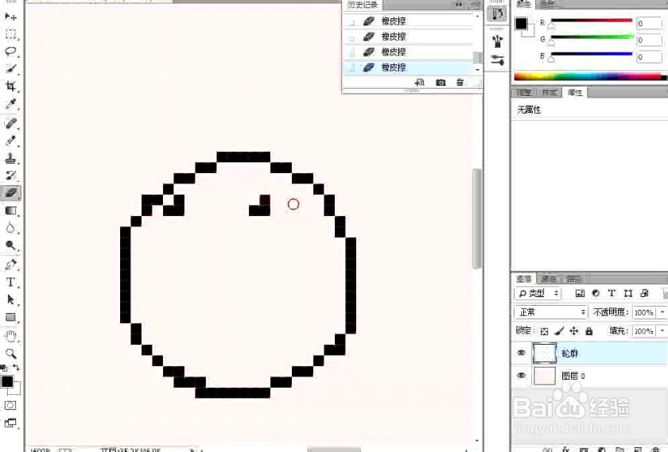668x452 pixels.
Task: Select the Move tool
Action: click(10, 17)
